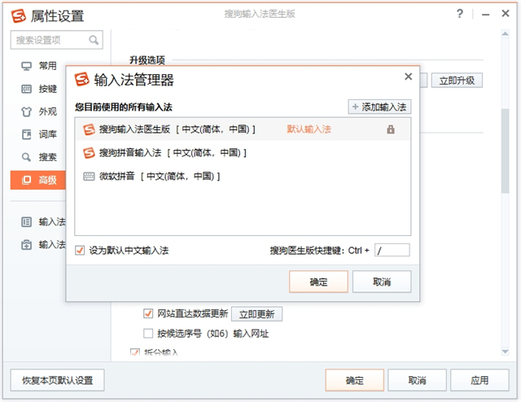The image size is (521, 402).
Task: Click the lock icon on 搜狗输入法医生版 row
Action: 391,129
